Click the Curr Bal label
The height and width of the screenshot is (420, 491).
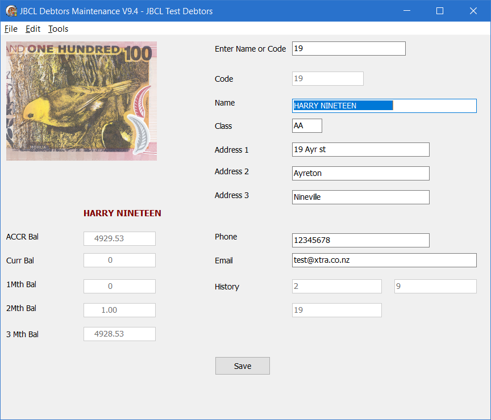[x=20, y=261]
